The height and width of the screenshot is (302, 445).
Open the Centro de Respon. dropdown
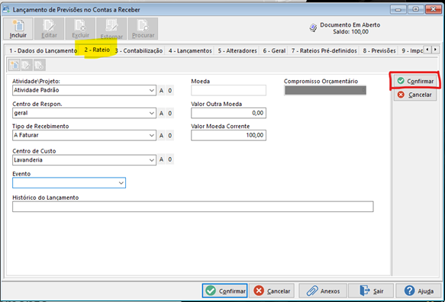click(152, 113)
